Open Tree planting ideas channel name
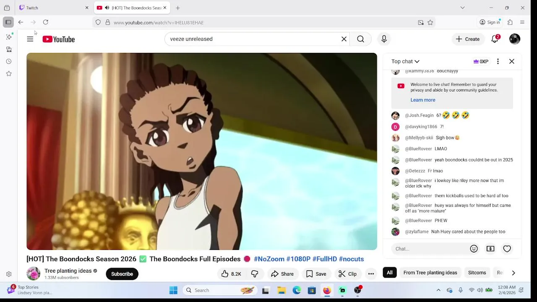The height and width of the screenshot is (302, 537). (68, 271)
